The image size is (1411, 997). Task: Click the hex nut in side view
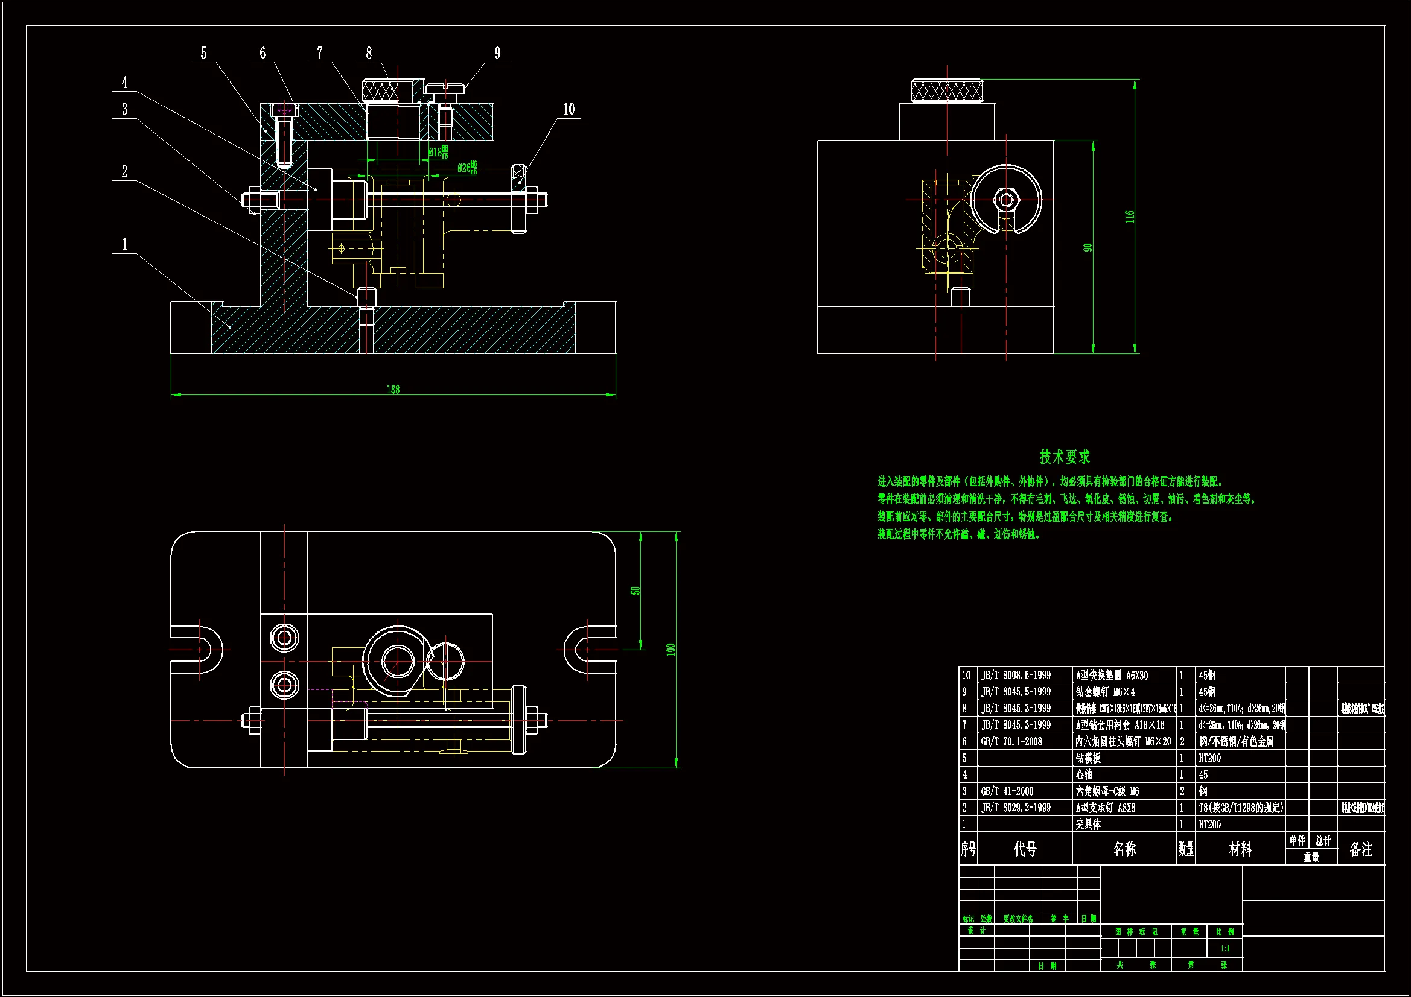(x=1006, y=200)
